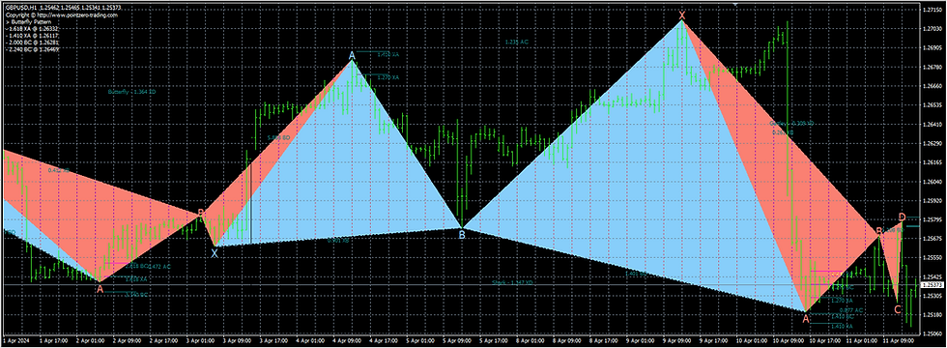Click the 1.27030 price axis label
947x348 pixels.
[933, 29]
